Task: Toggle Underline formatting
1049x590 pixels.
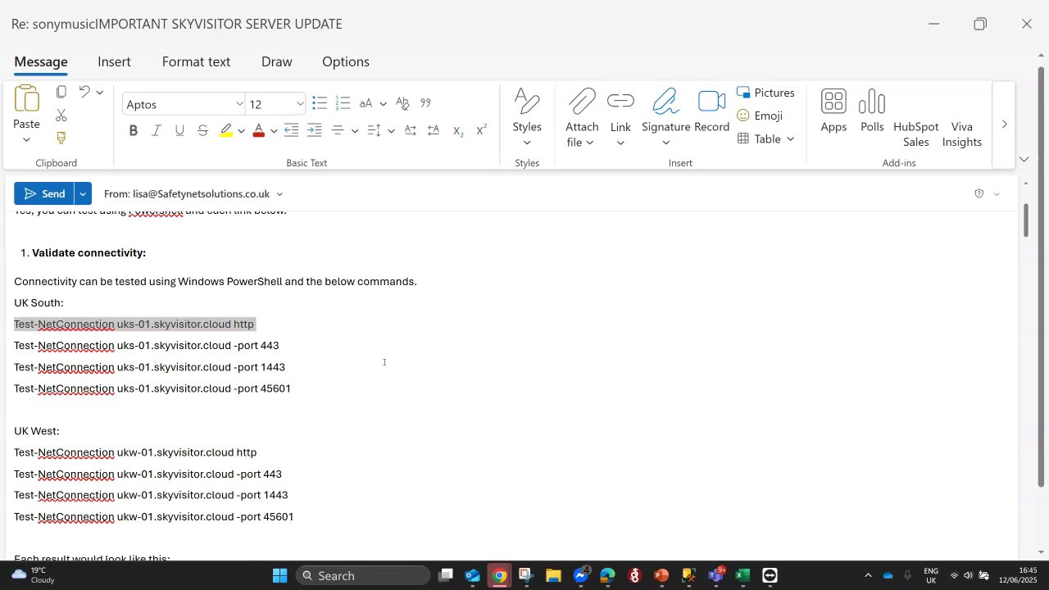Action: [179, 130]
